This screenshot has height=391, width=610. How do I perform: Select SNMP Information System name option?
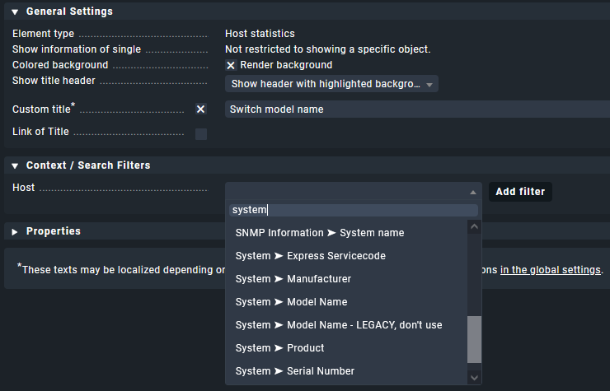320,233
